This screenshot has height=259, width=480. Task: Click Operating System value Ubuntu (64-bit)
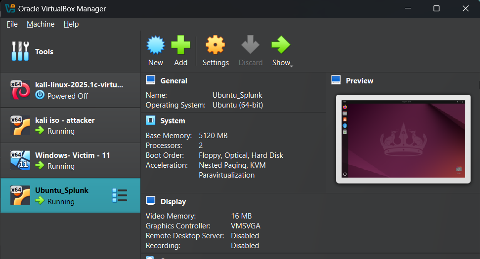coord(238,105)
